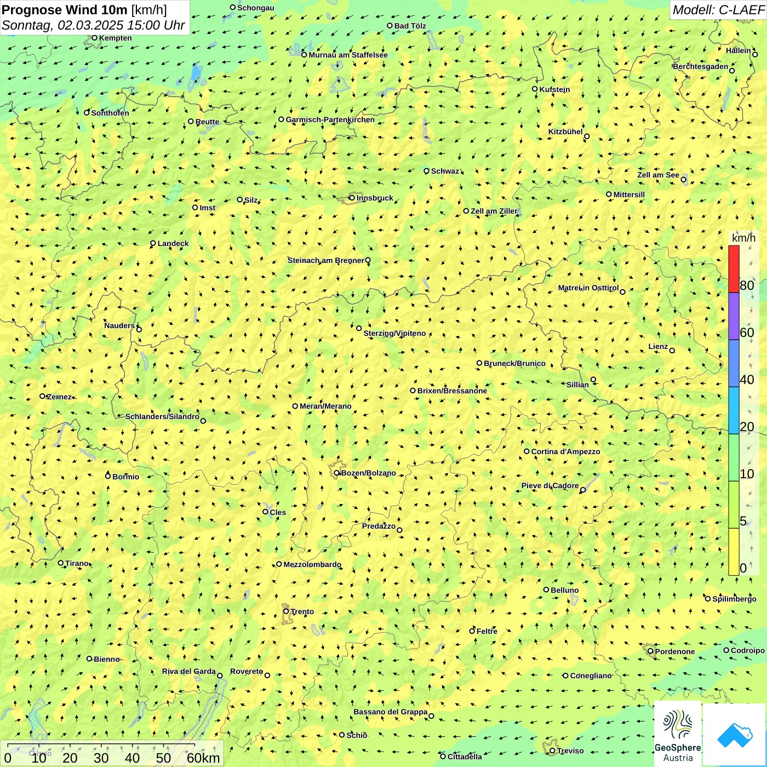Click the Riva del Garda marker
767x767 pixels.
(x=220, y=676)
